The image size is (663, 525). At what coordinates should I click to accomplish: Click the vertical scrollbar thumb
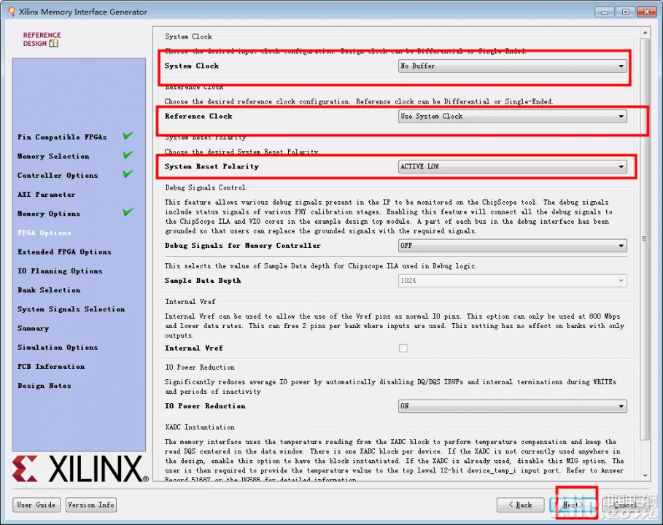645,239
